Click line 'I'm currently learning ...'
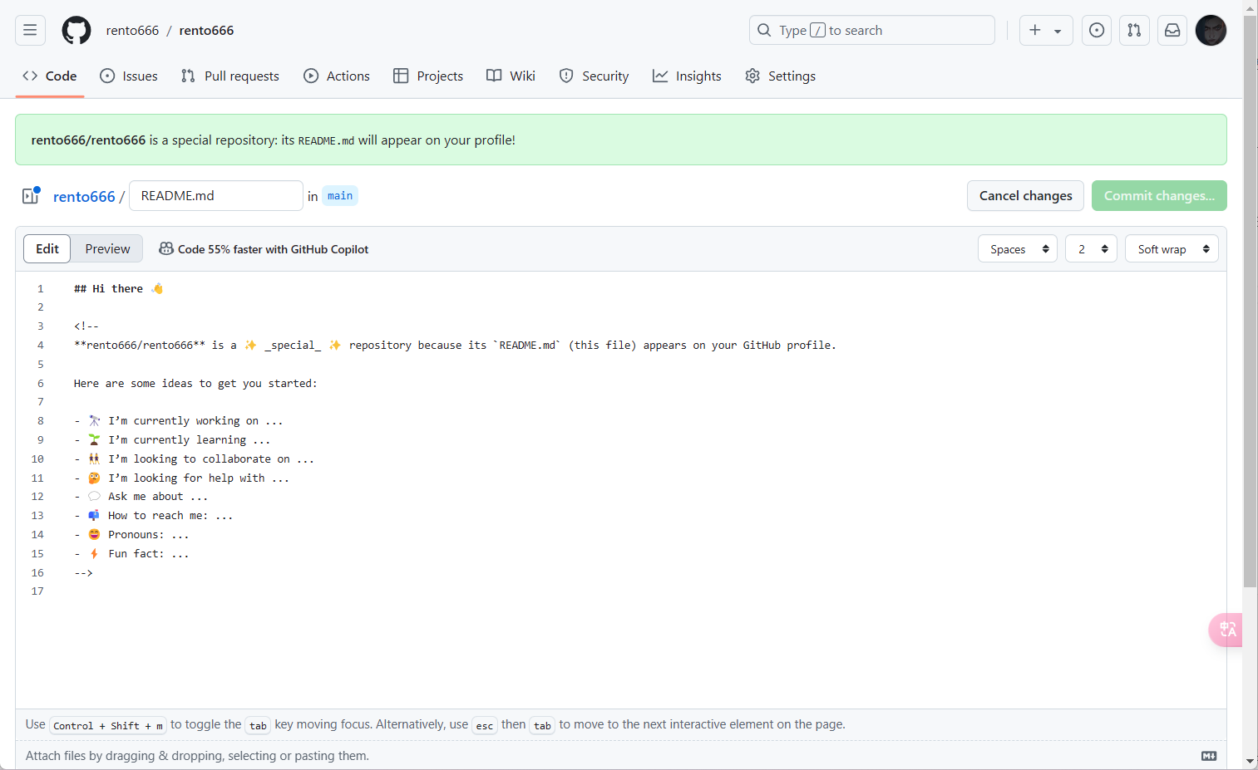Viewport: 1258px width, 770px height. (x=172, y=440)
